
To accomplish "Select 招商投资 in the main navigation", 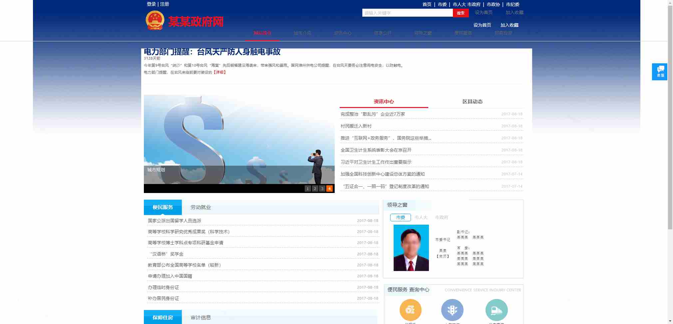I will 503,33.
